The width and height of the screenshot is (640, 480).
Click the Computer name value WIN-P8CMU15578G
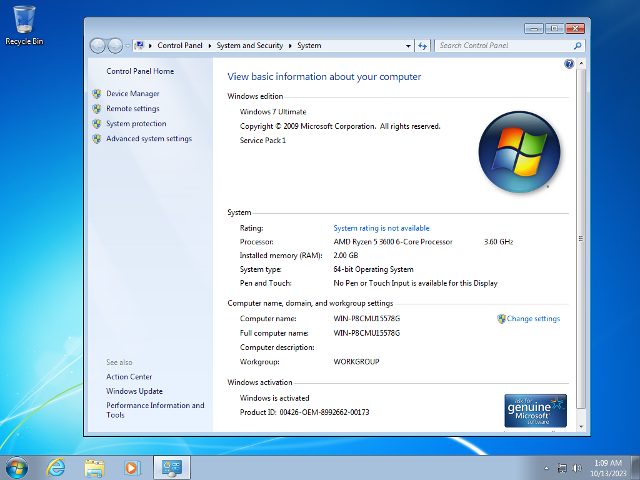pyautogui.click(x=366, y=319)
